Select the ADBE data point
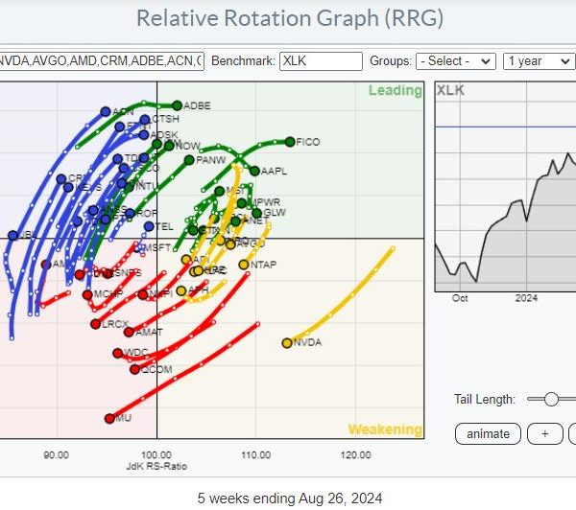576x510 pixels. (x=177, y=105)
